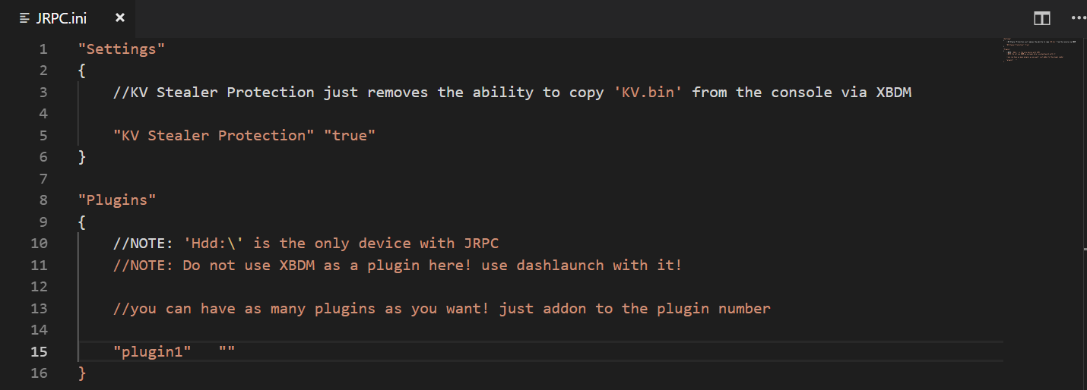Click the Split Editor icon

[1041, 18]
